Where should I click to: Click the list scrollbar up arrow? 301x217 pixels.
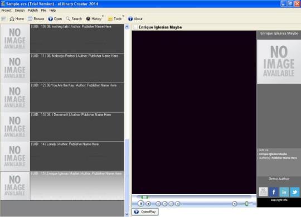(x=127, y=27)
